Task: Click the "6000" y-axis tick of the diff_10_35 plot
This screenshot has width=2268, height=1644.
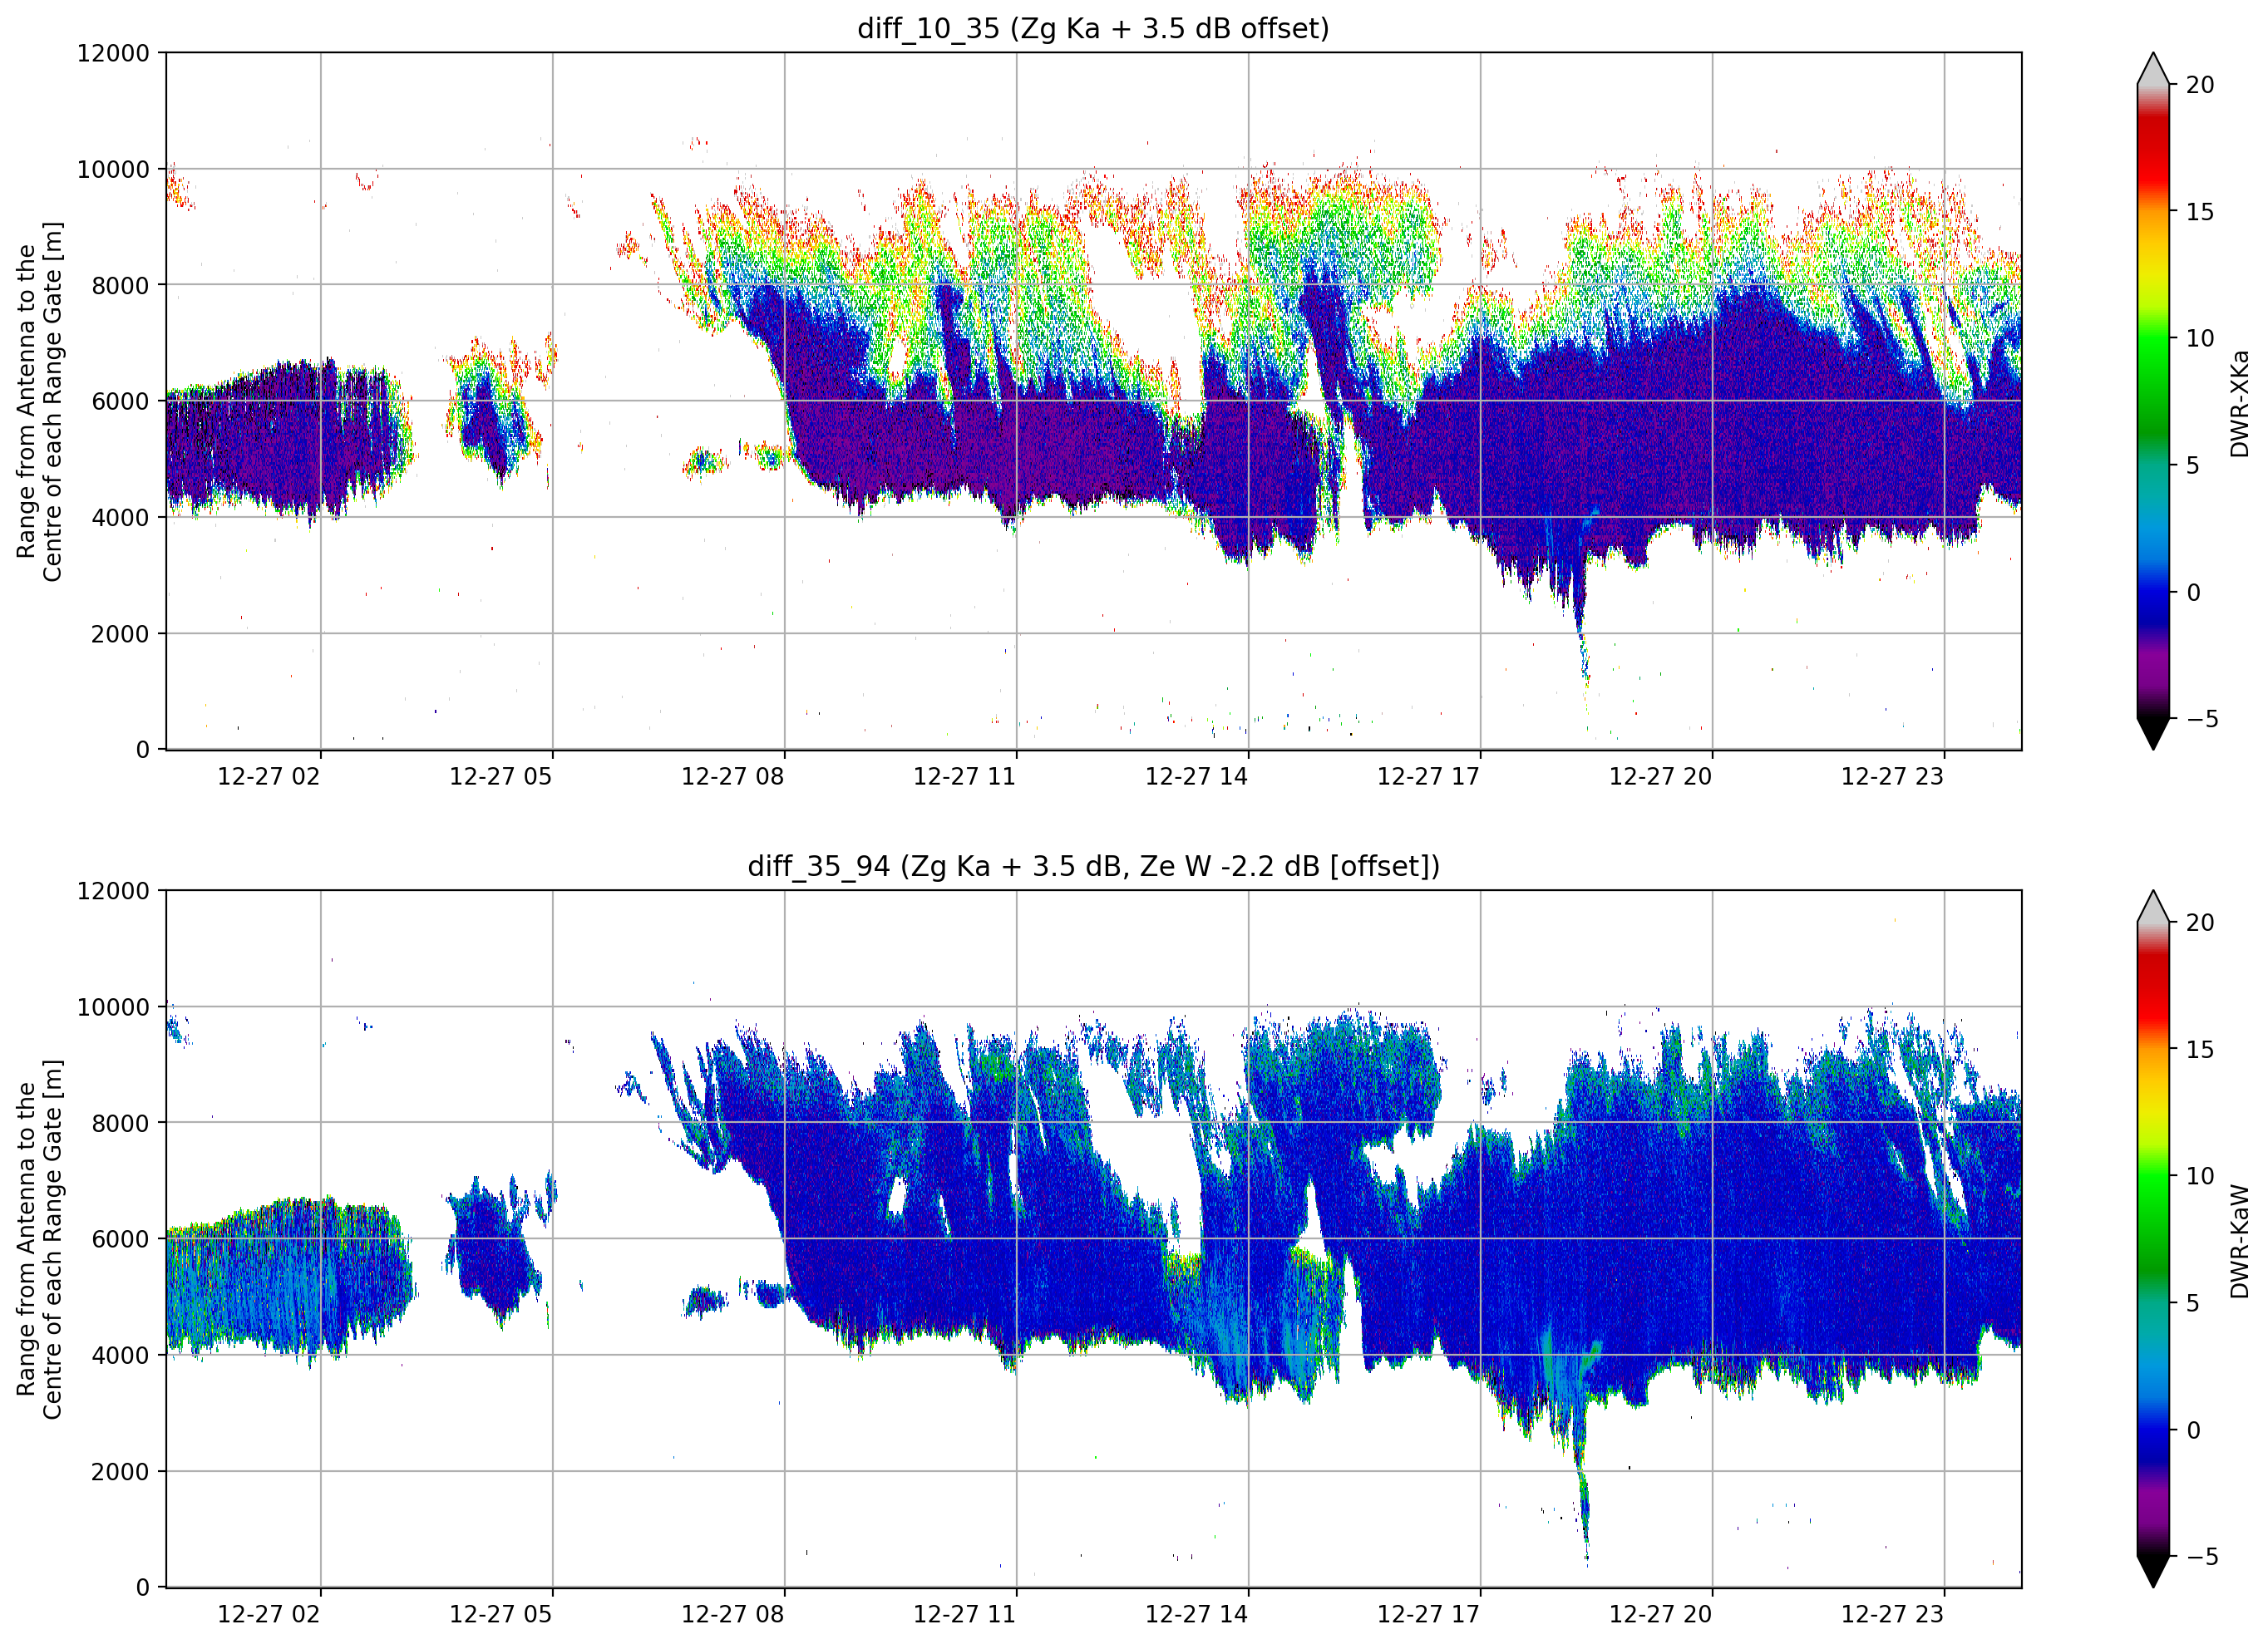Action: [120, 401]
